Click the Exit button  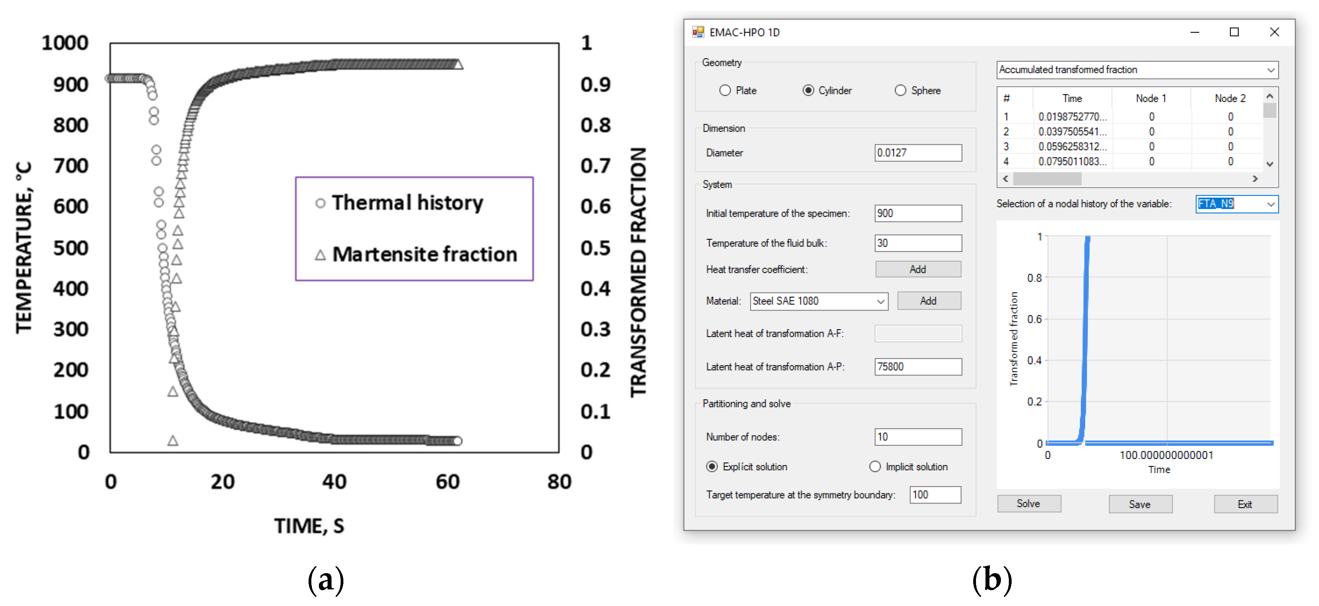click(1246, 504)
